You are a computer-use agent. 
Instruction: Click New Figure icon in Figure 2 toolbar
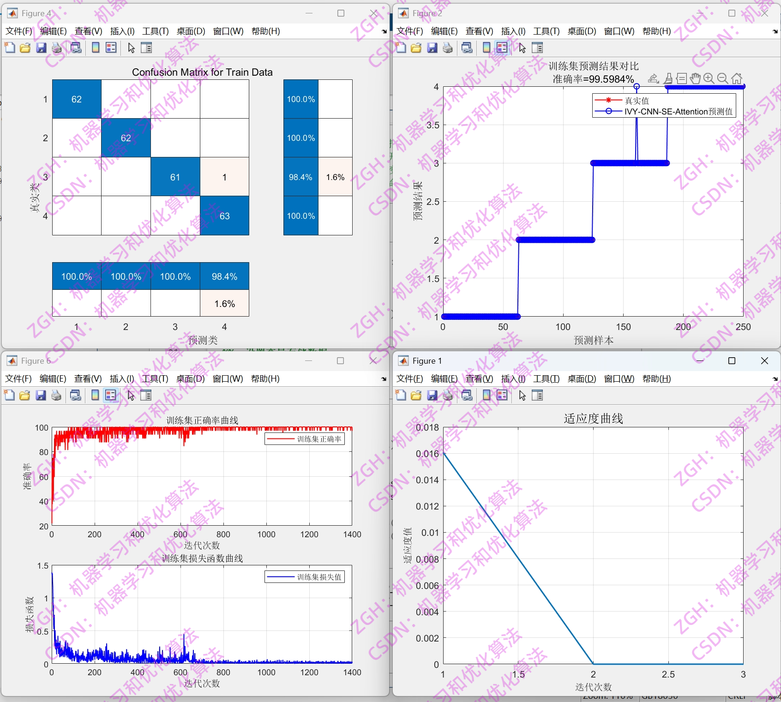401,48
